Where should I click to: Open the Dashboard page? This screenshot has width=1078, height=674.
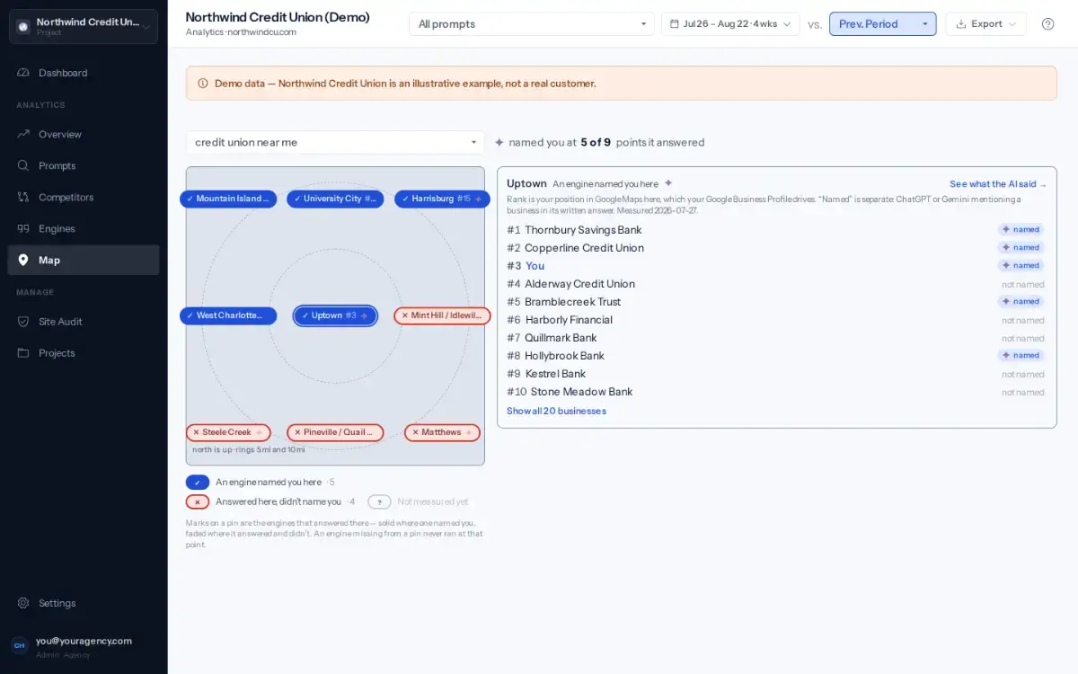(84, 73)
